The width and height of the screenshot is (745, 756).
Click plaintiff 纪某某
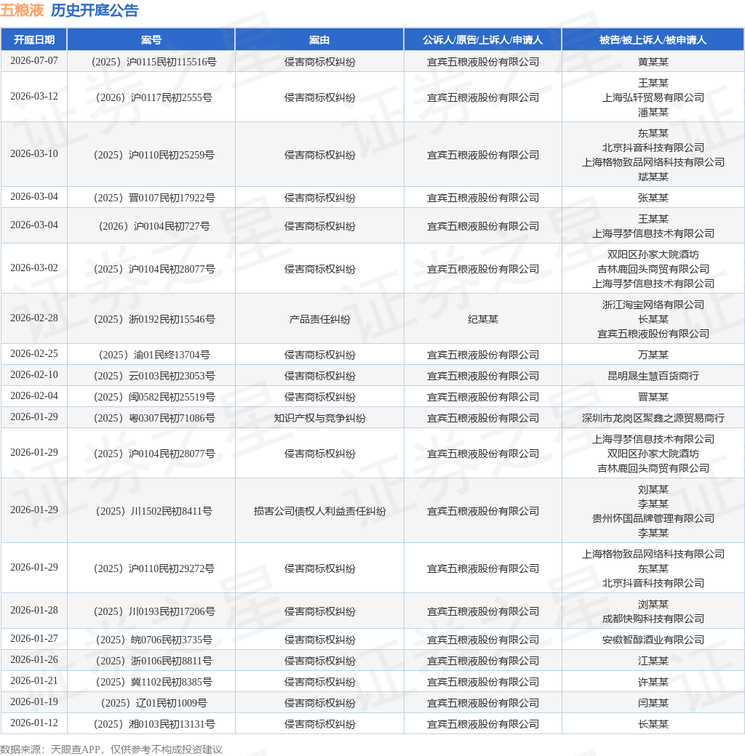482,319
